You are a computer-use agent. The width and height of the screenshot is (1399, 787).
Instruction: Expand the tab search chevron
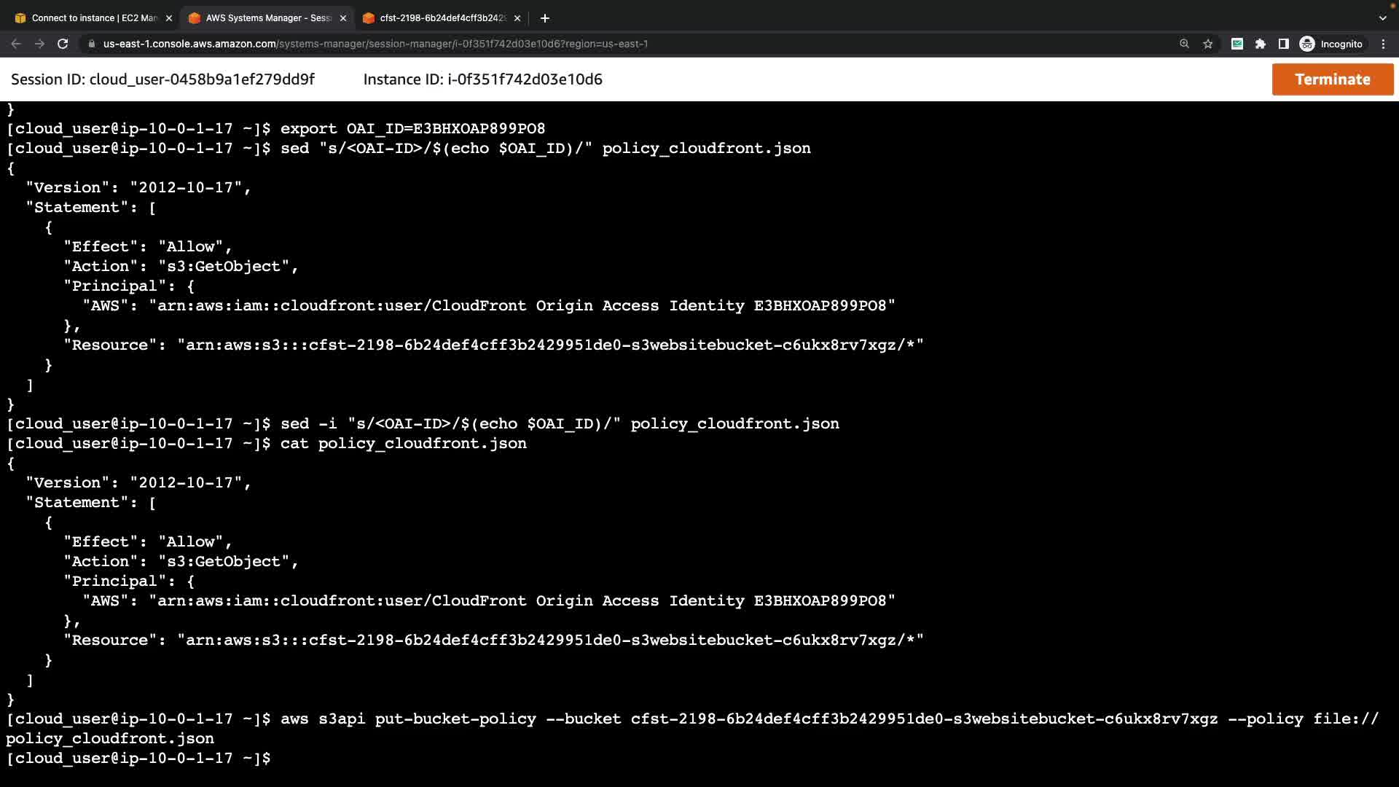pyautogui.click(x=1382, y=17)
